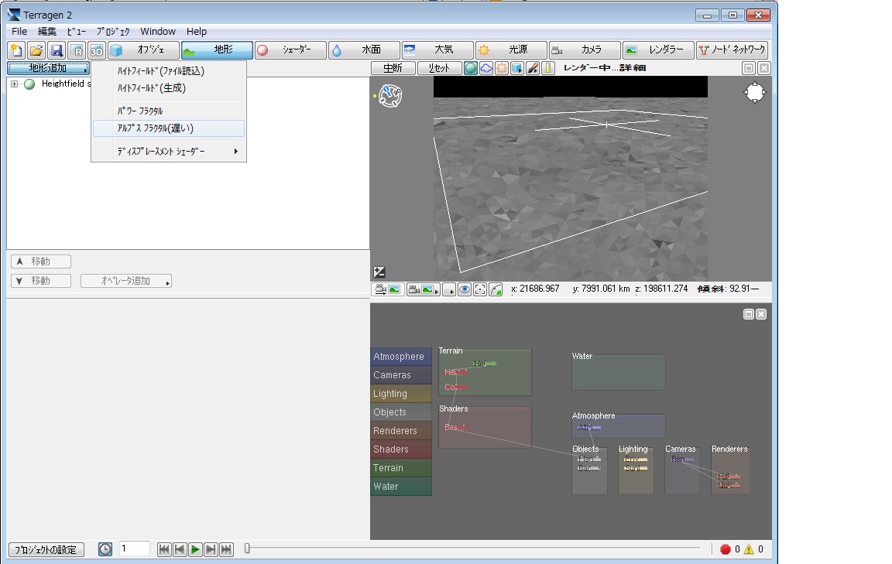This screenshot has height=564, width=892.
Task: Click the Save Project floppy icon
Action: pyautogui.click(x=57, y=50)
